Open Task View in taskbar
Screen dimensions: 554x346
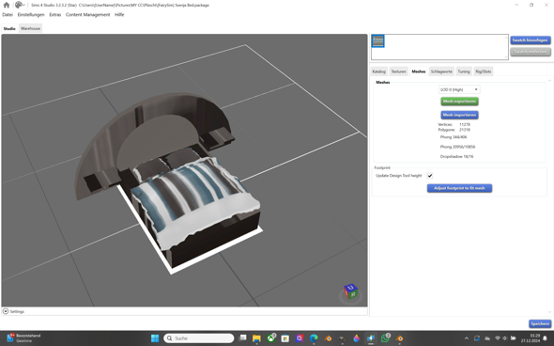pyautogui.click(x=243, y=338)
